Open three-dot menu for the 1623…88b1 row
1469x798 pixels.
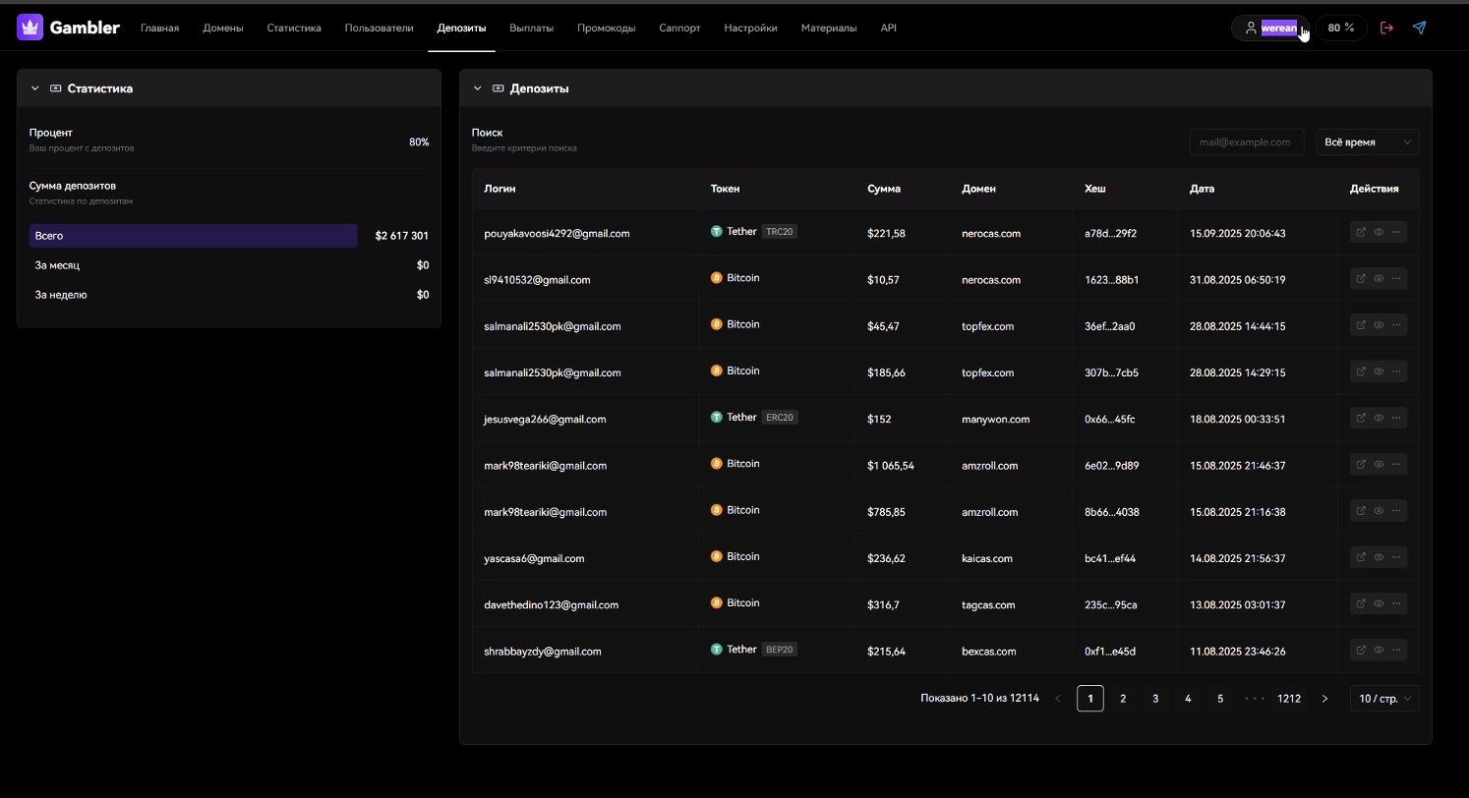point(1396,279)
